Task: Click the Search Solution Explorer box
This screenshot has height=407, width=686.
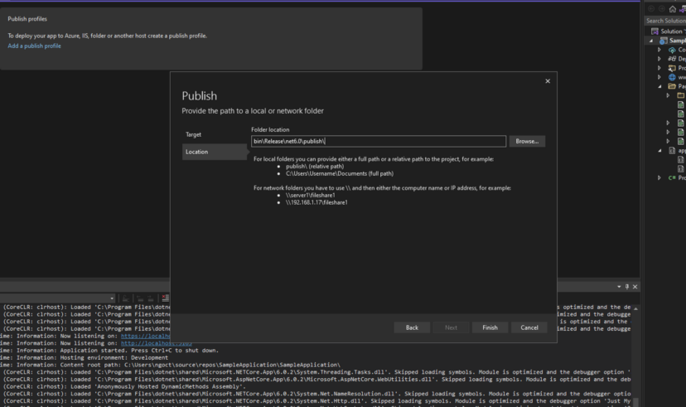Action: point(665,21)
